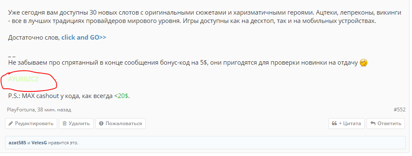Report the post with Пожаловаться button
The width and height of the screenshot is (412, 156).
pyautogui.click(x=120, y=123)
